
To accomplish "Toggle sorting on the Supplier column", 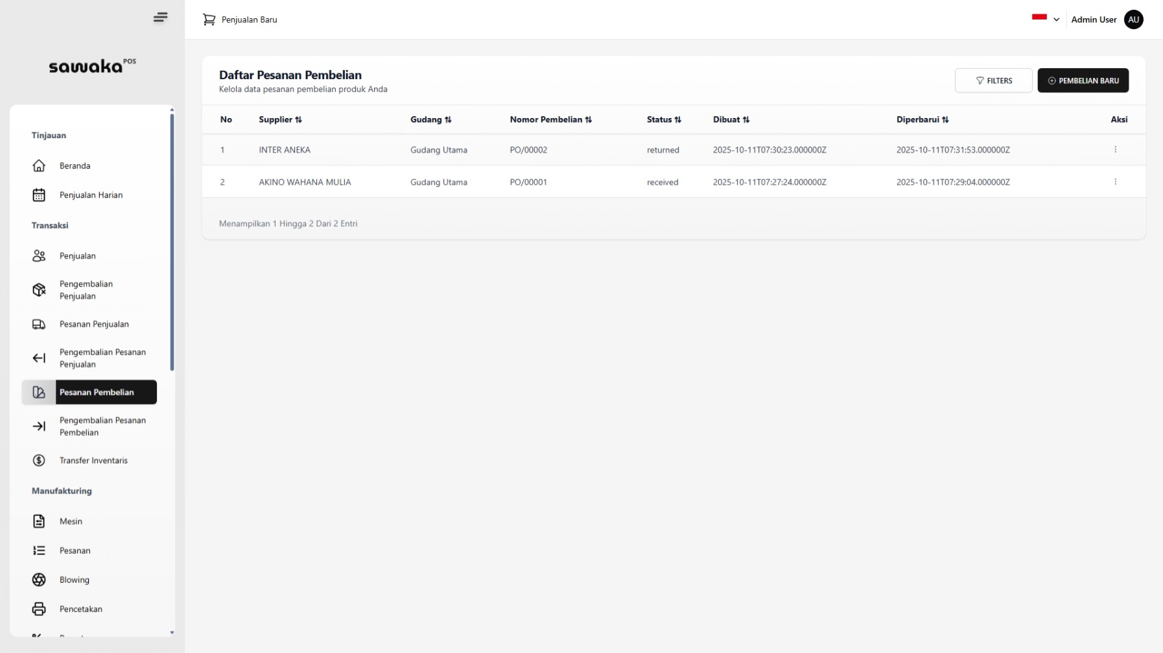I will tap(299, 119).
